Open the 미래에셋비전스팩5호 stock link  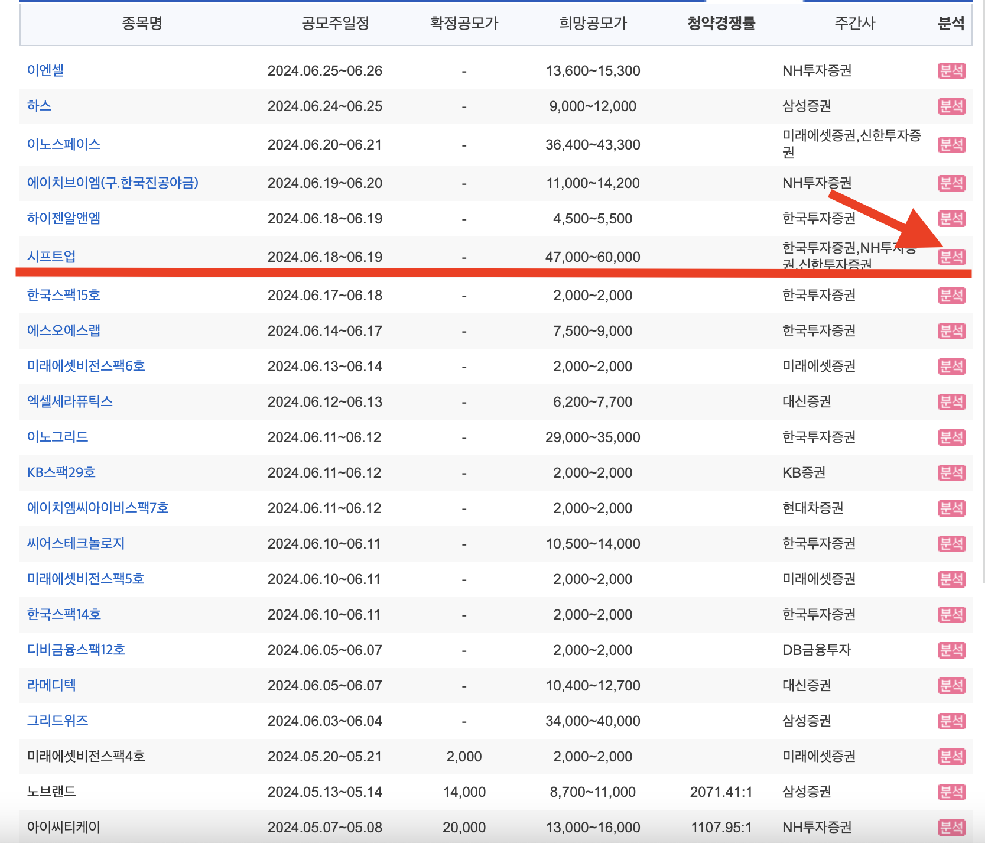pyautogui.click(x=86, y=579)
